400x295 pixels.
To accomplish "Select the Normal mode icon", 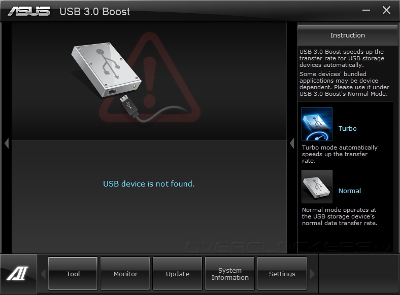I will [x=317, y=187].
